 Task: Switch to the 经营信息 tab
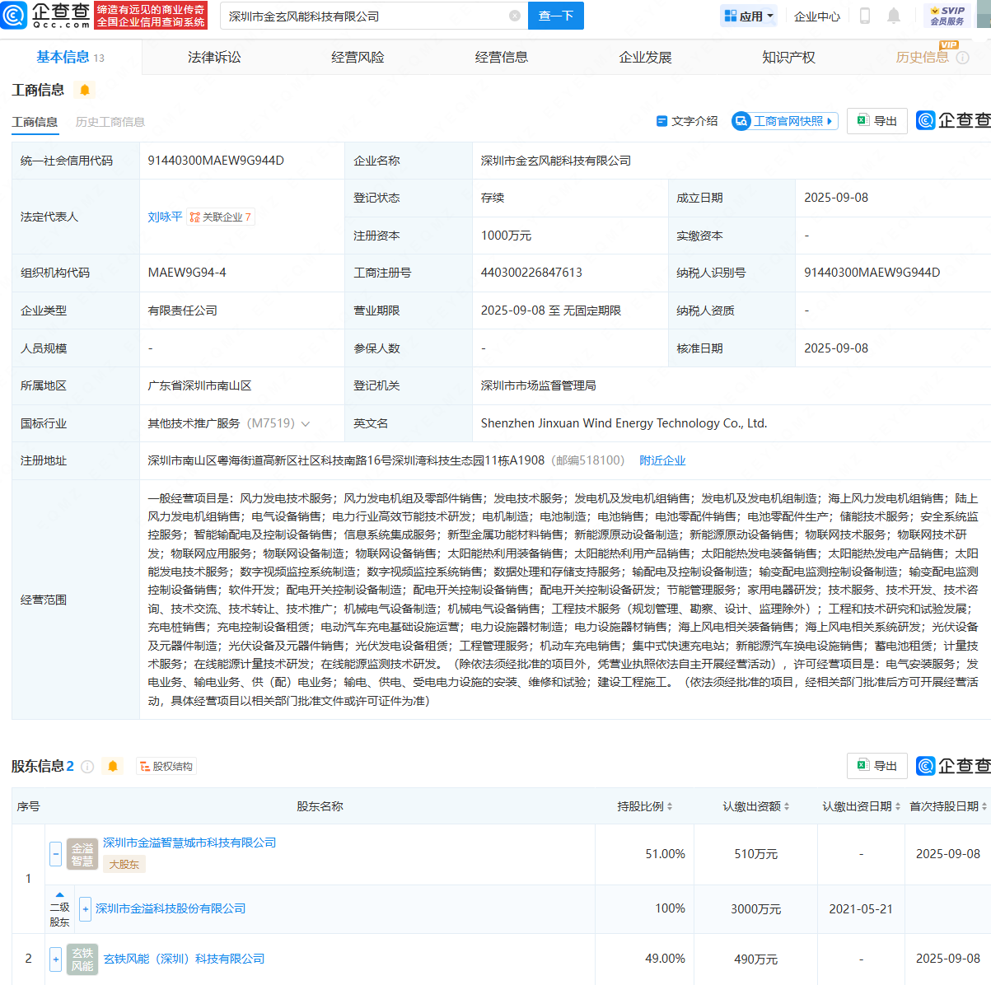(502, 58)
